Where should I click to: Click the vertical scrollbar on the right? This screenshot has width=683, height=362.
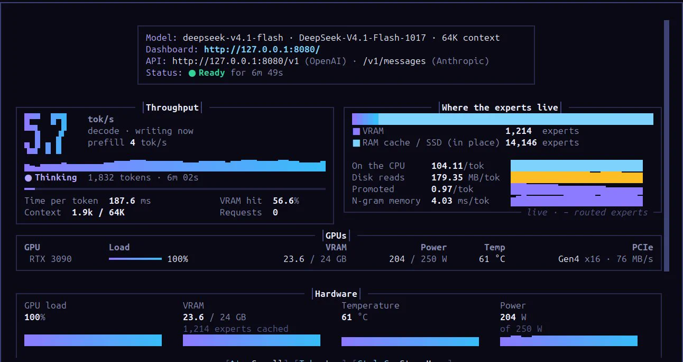point(667,146)
